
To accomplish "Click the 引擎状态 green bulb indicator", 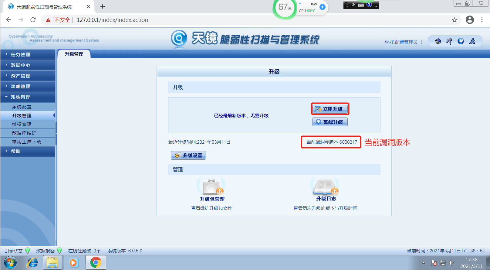I will click(x=28, y=251).
